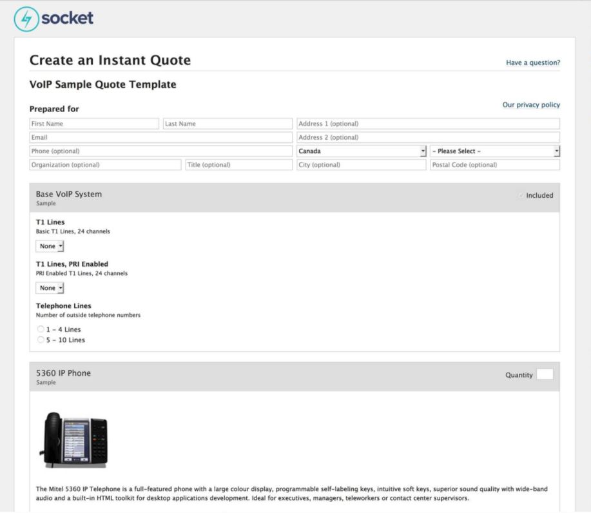Click the First Name input field
The width and height of the screenshot is (591, 513).
coord(94,124)
